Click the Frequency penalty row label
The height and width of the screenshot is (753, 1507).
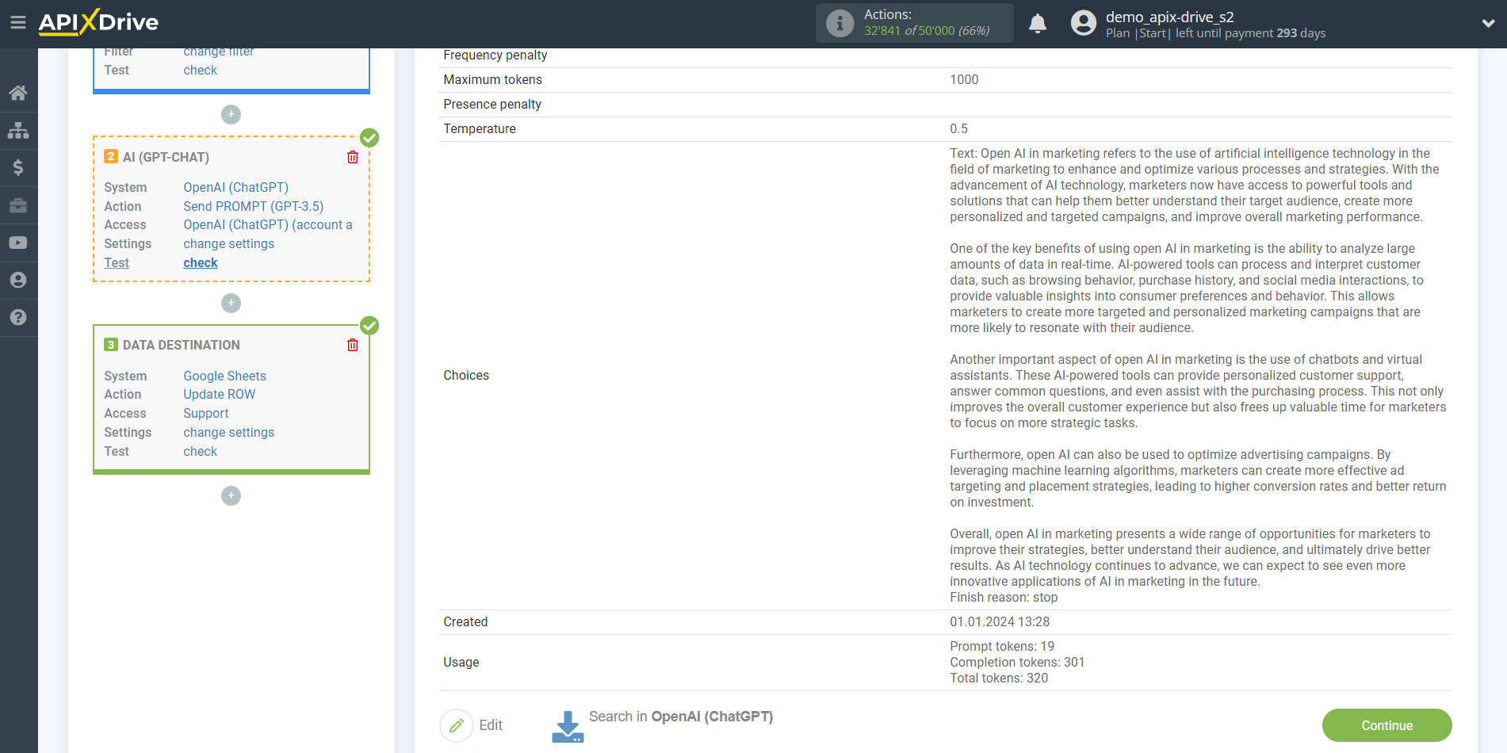click(495, 55)
